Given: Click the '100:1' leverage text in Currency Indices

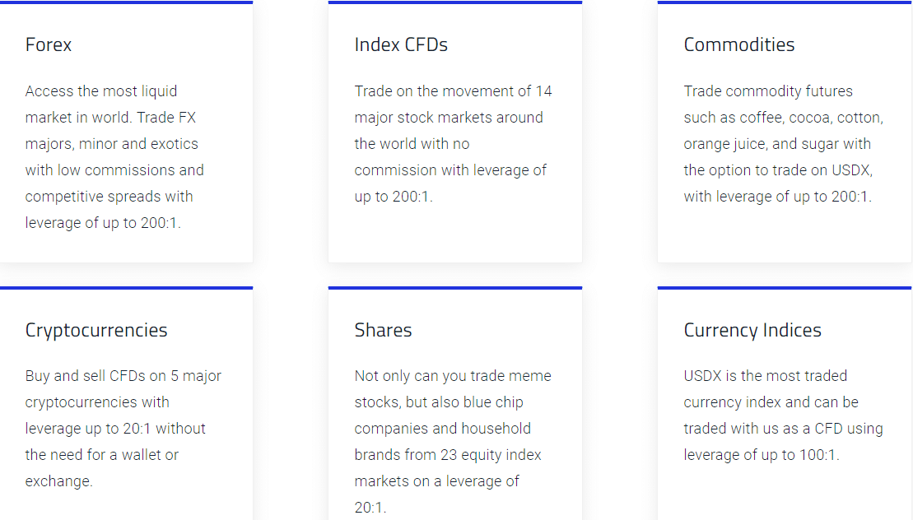Looking at the screenshot, I should (x=818, y=456).
